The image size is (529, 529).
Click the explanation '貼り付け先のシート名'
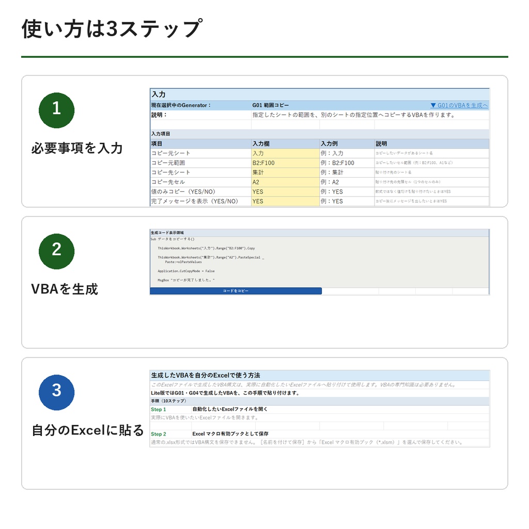tap(393, 173)
